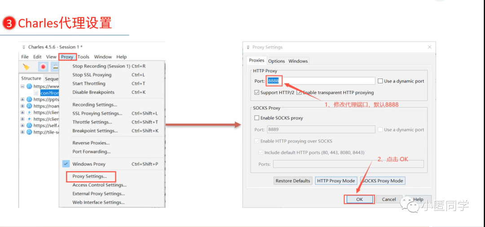The image size is (485, 227).
Task: Click the Proxy Settings dialog title icon
Action: 248,47
